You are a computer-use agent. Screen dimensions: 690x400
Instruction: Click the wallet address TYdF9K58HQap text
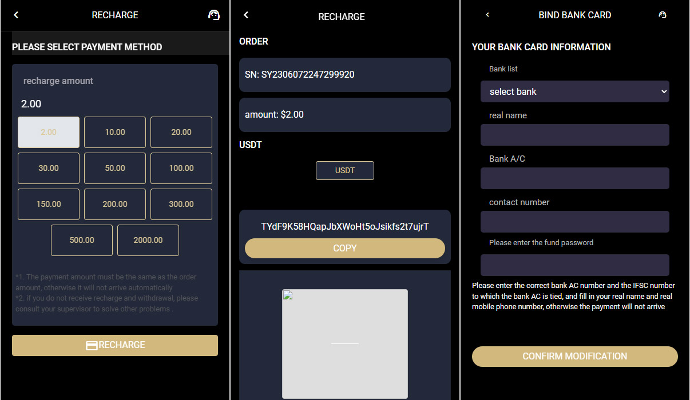[x=345, y=226]
